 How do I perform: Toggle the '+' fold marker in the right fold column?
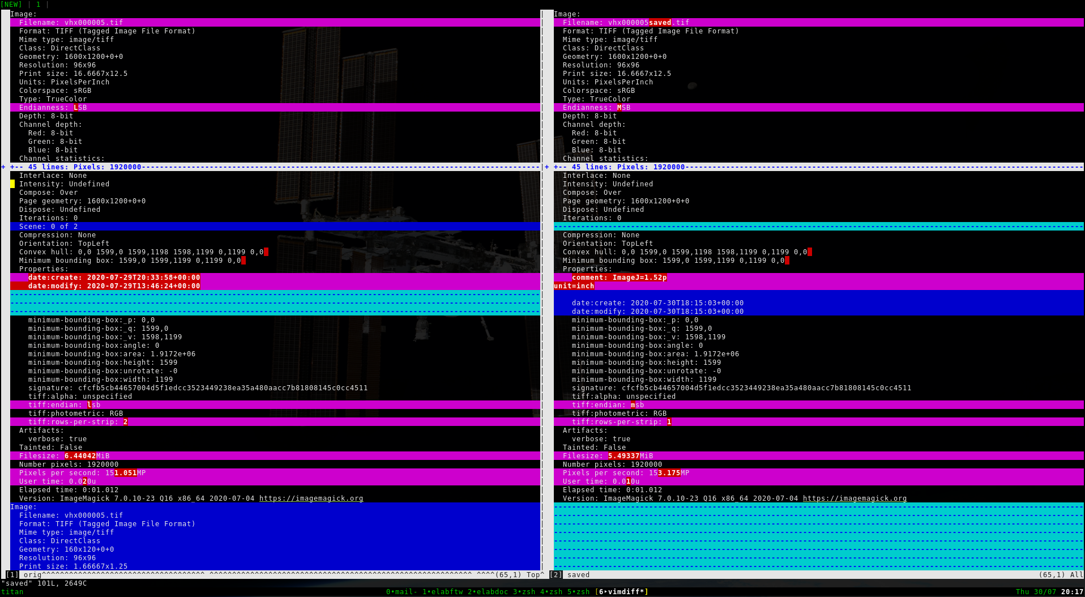coord(546,167)
